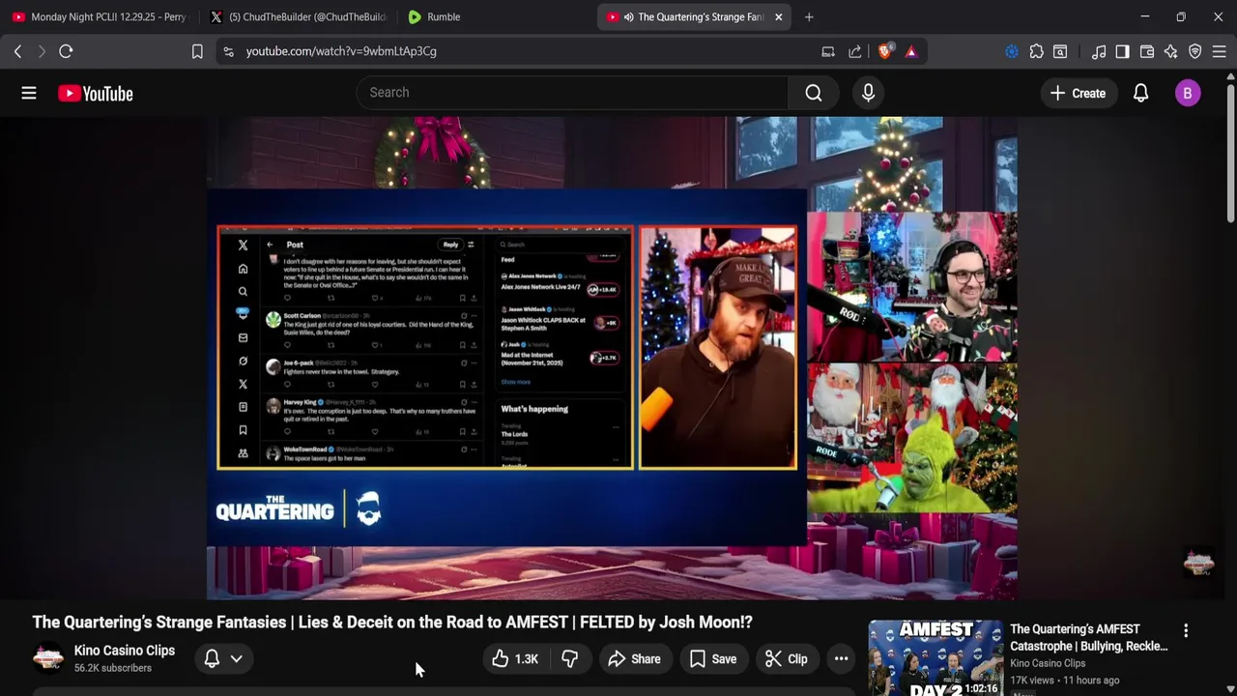Reload the current page
Viewport: 1237px width, 696px height.
coord(66,51)
